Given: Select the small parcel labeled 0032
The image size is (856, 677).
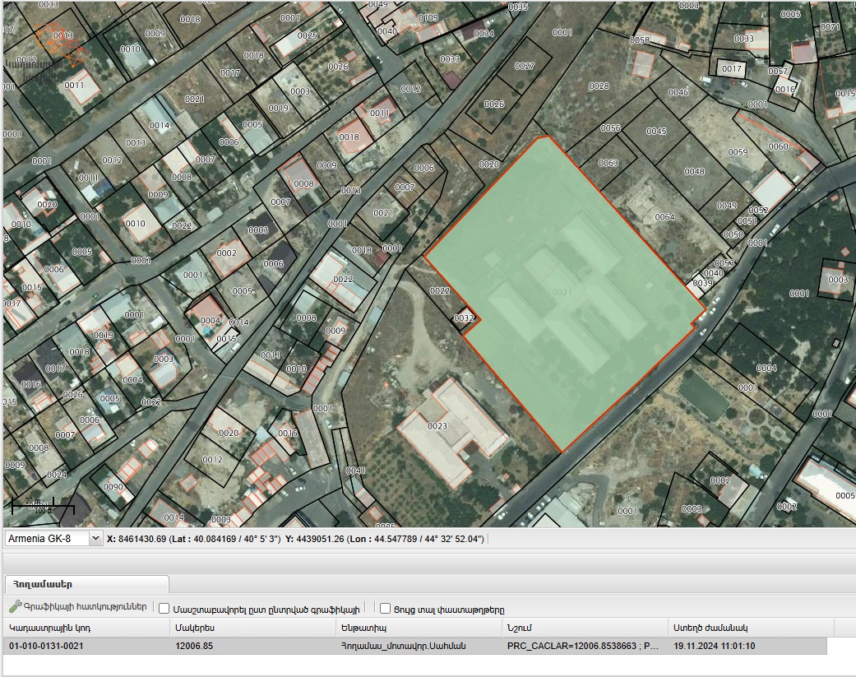Looking at the screenshot, I should pos(464,318).
